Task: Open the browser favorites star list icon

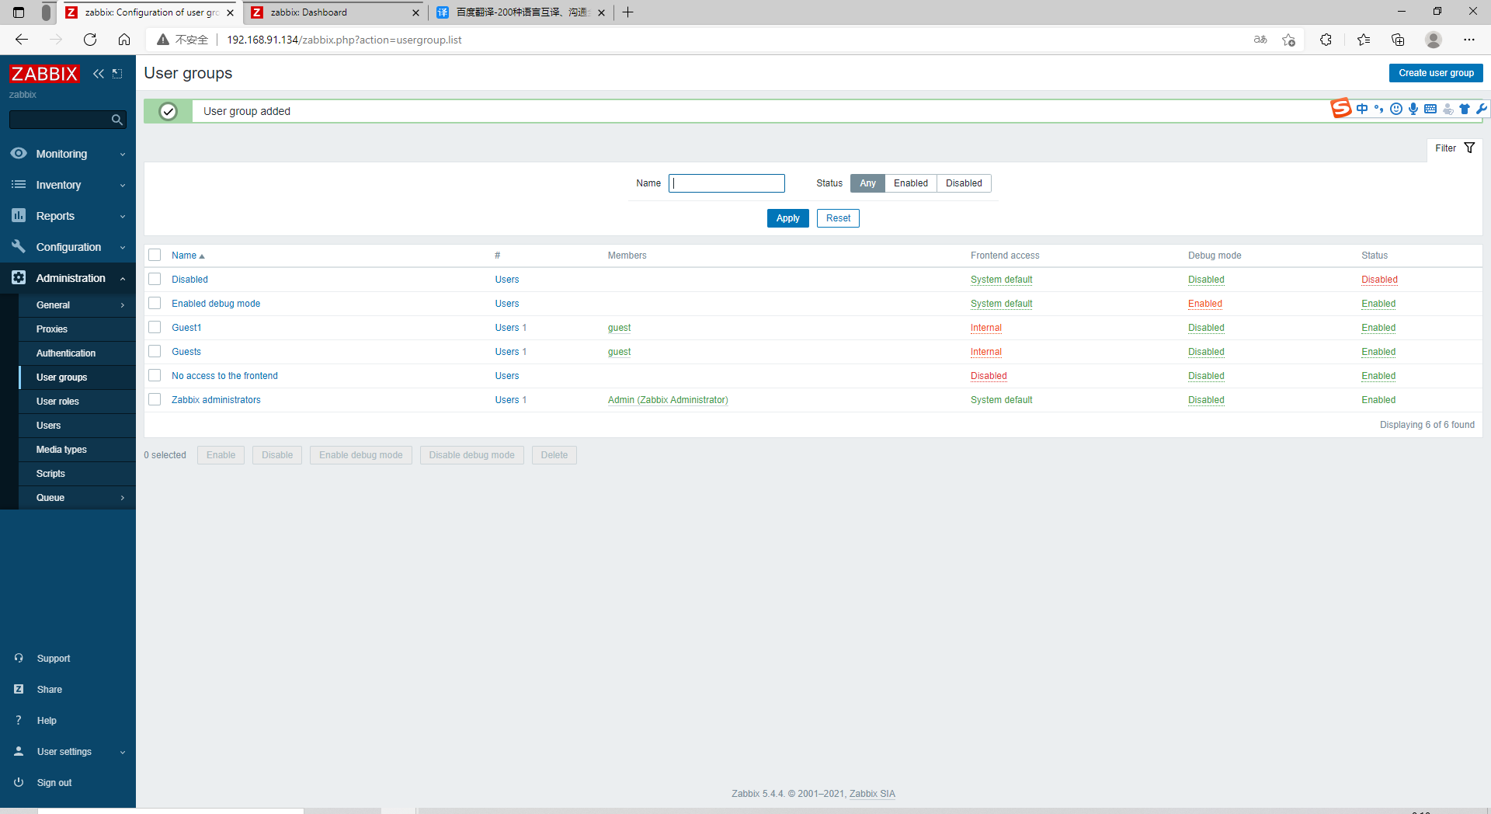Action: (1364, 40)
